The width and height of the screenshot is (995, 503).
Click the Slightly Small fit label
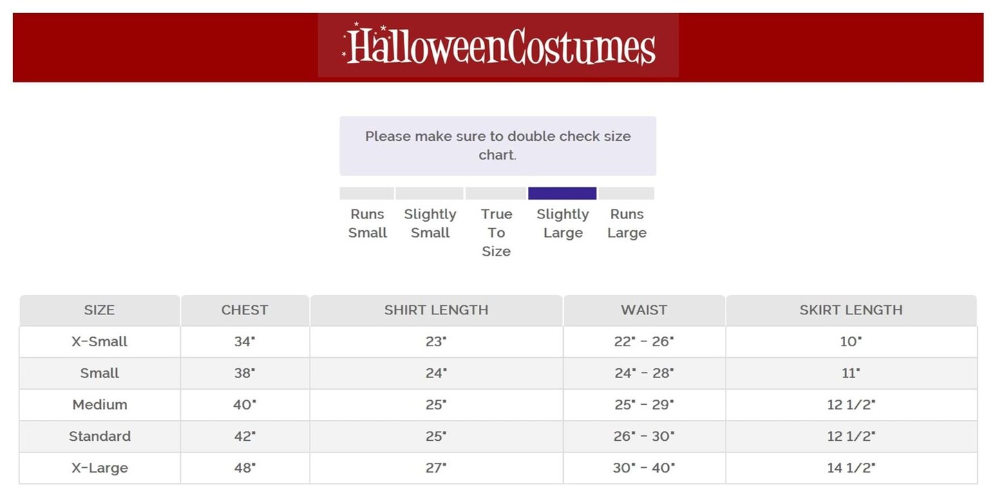click(x=430, y=223)
